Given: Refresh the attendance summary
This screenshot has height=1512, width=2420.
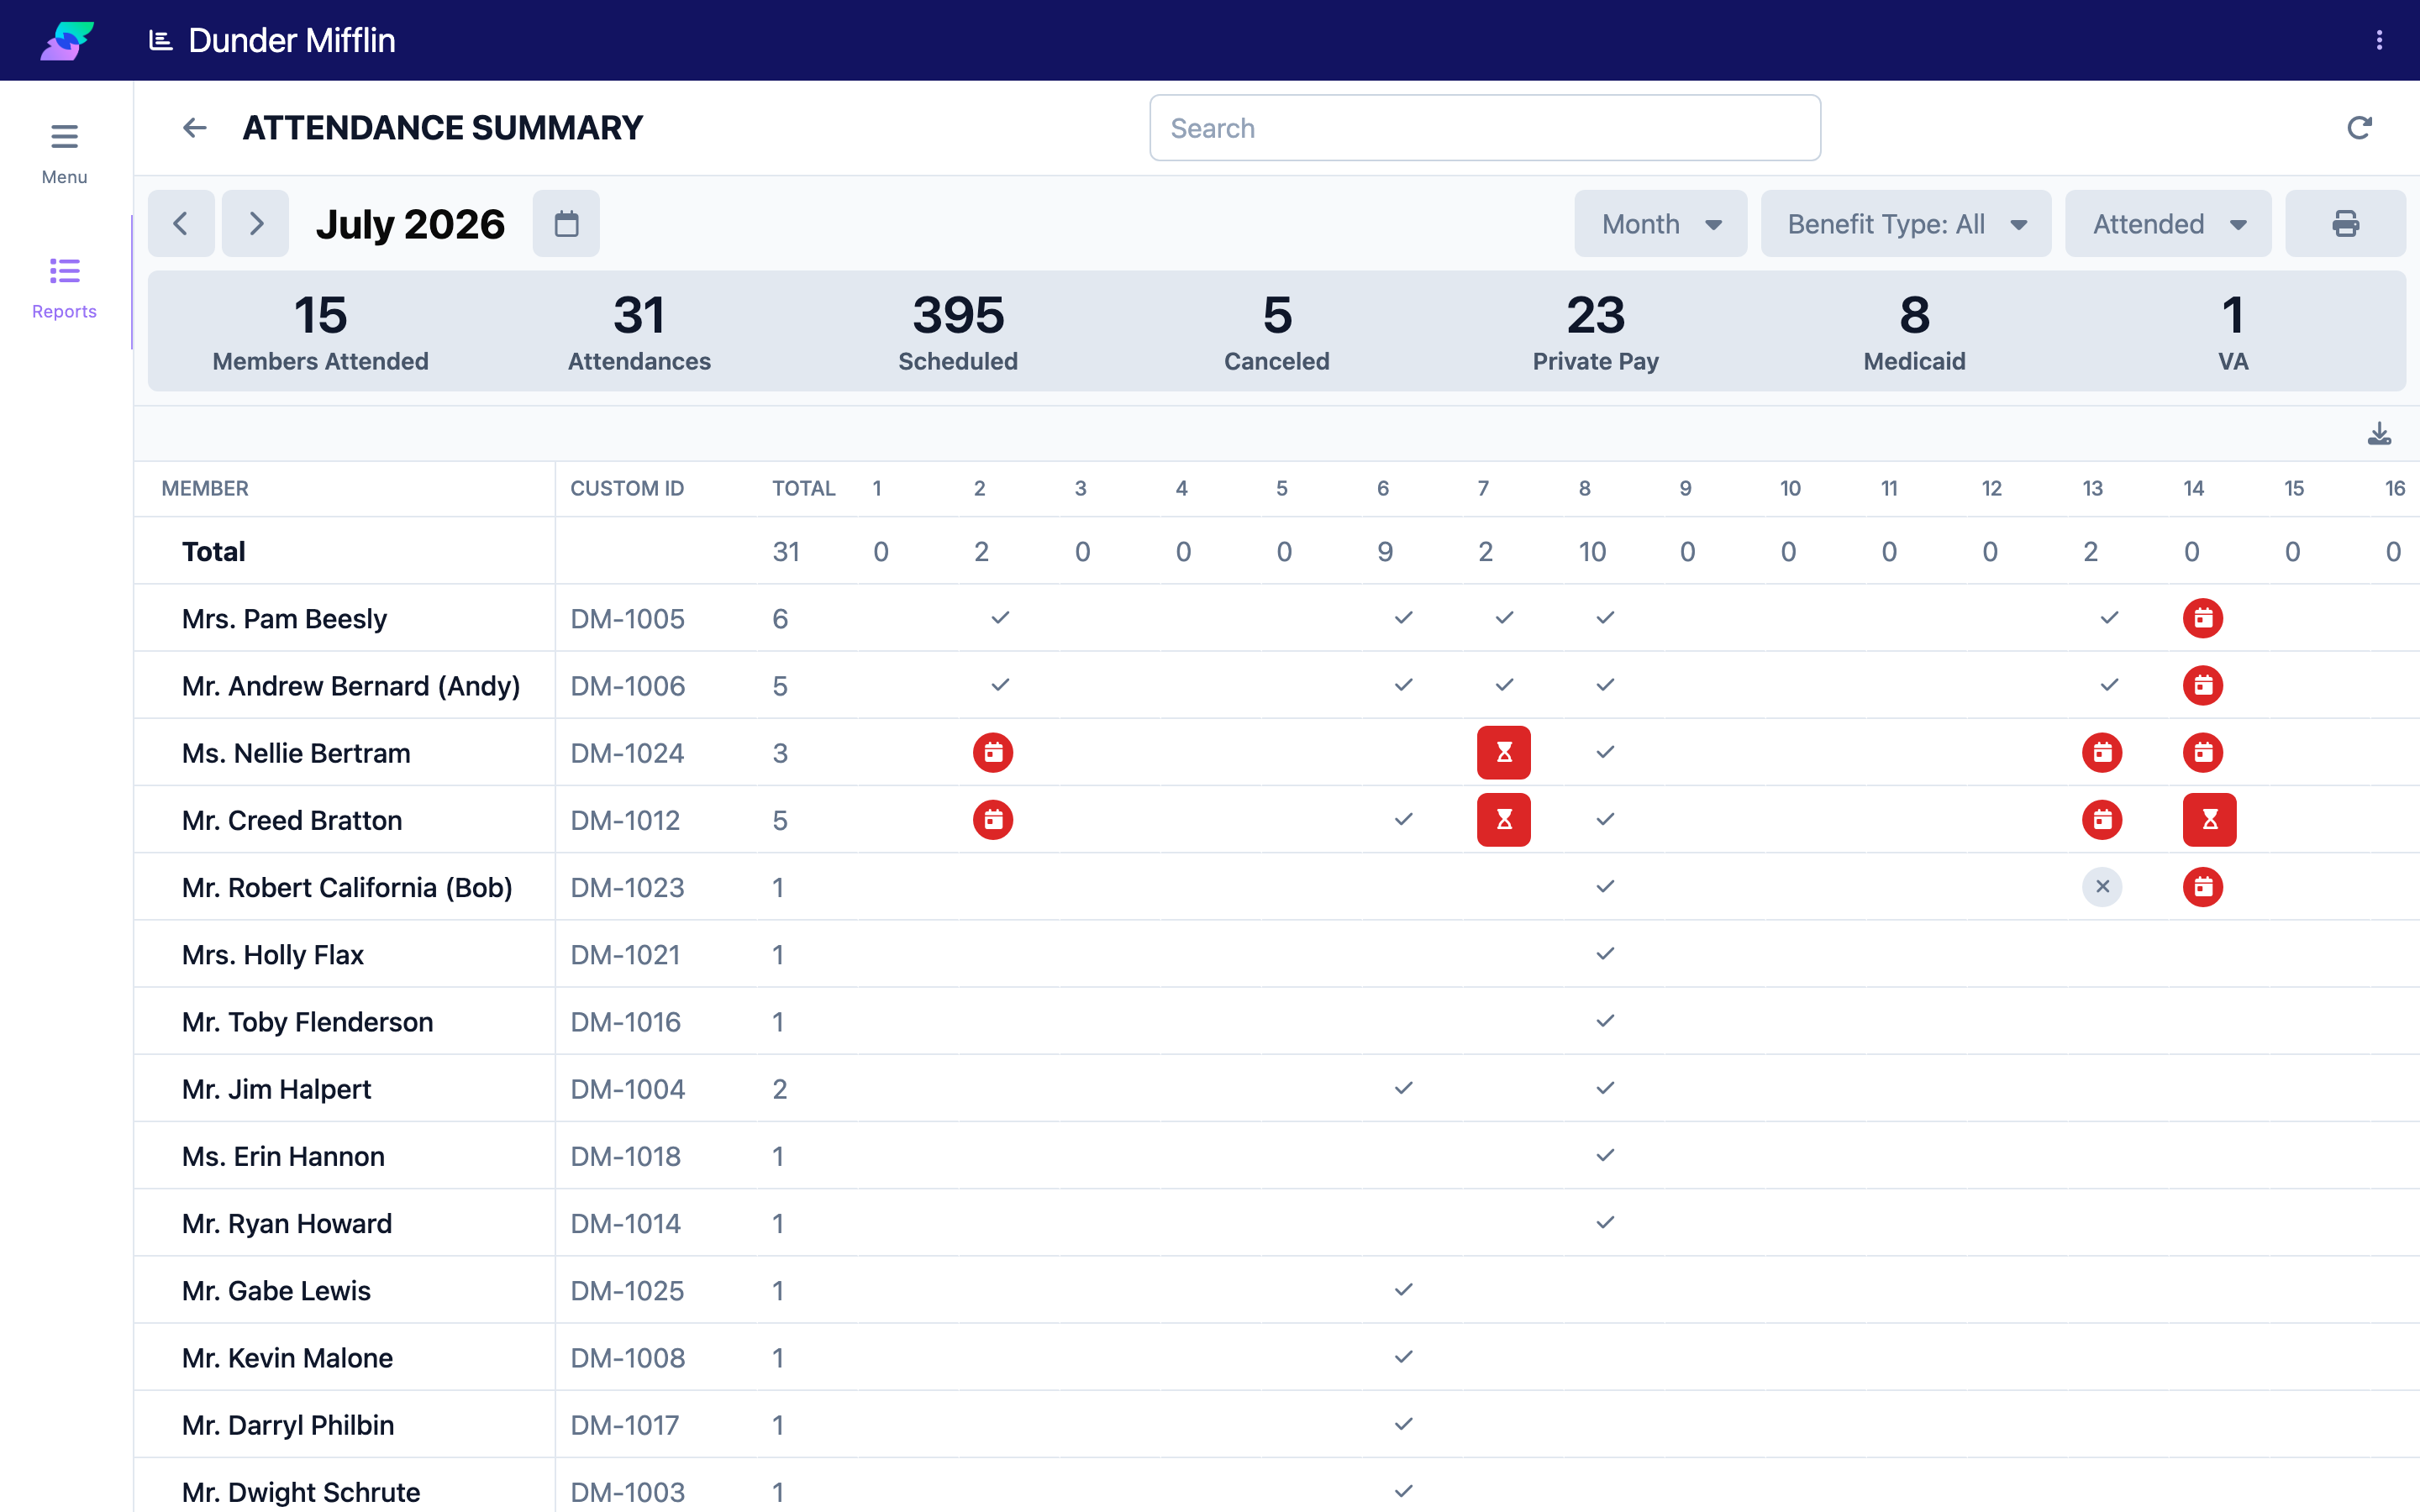Looking at the screenshot, I should click(2359, 128).
